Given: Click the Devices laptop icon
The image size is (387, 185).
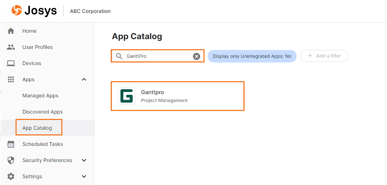Looking at the screenshot, I should click(11, 63).
